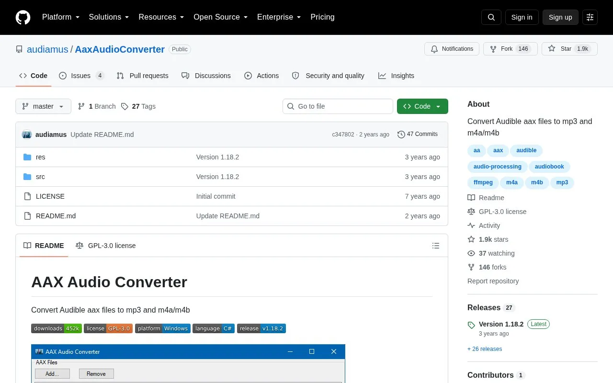Open the README outline list icon

point(436,246)
